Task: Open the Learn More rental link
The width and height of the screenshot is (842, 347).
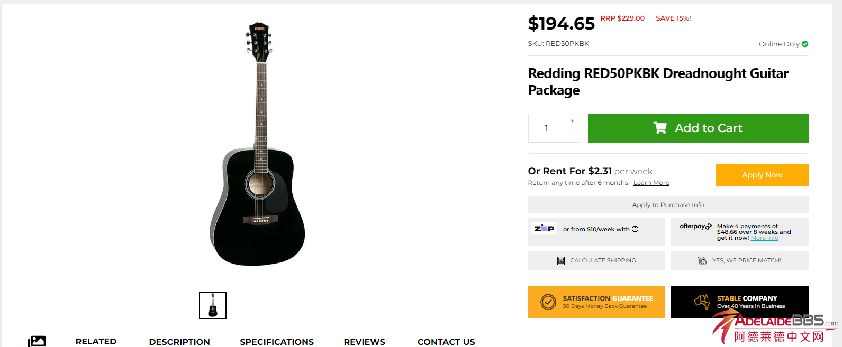Action: pos(651,183)
